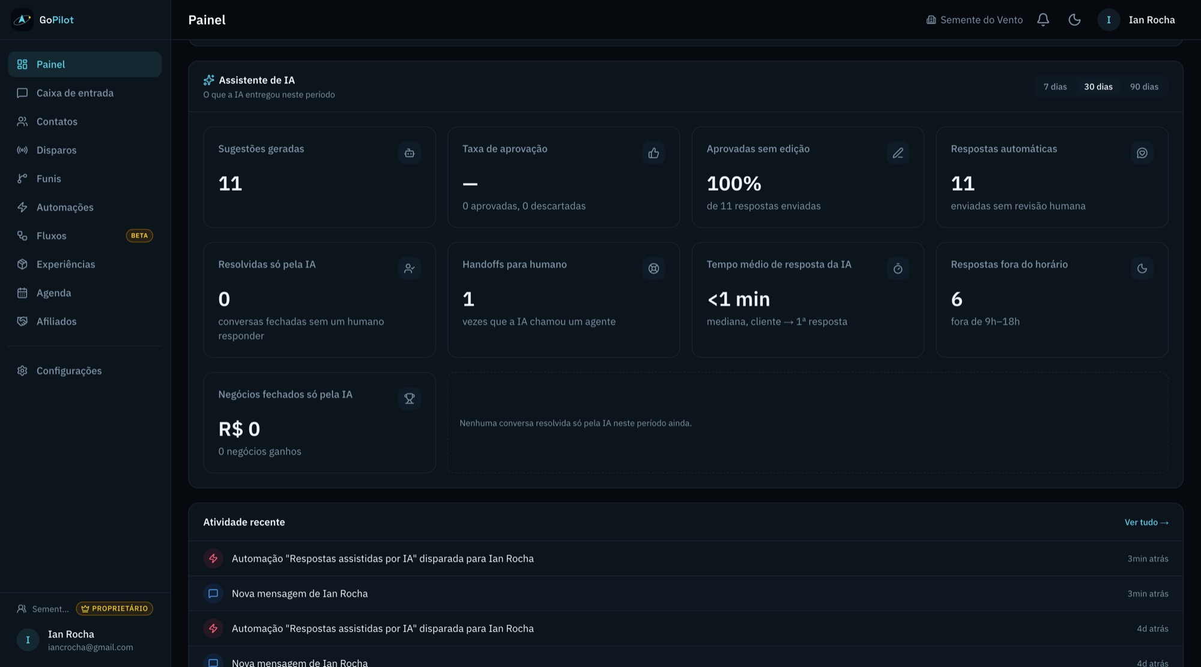Viewport: 1201px width, 667px height.
Task: Click chat icon on Respostas automáticas card
Action: tap(1142, 153)
